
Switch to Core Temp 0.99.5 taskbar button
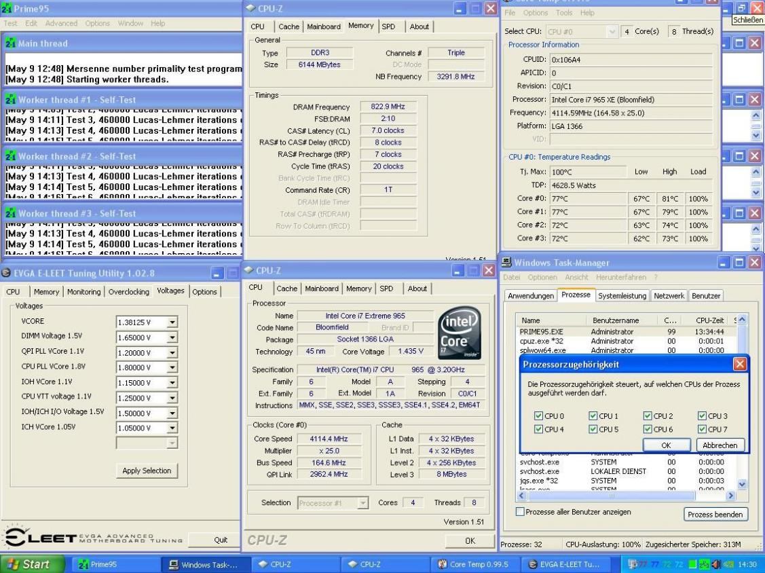coord(474,564)
